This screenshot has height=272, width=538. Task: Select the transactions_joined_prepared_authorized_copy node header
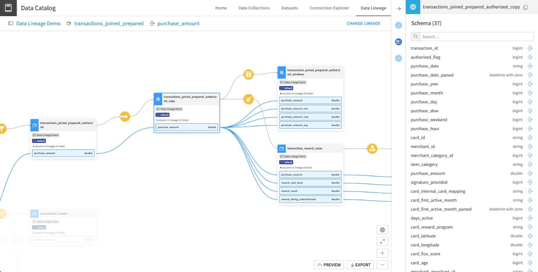(x=186, y=99)
